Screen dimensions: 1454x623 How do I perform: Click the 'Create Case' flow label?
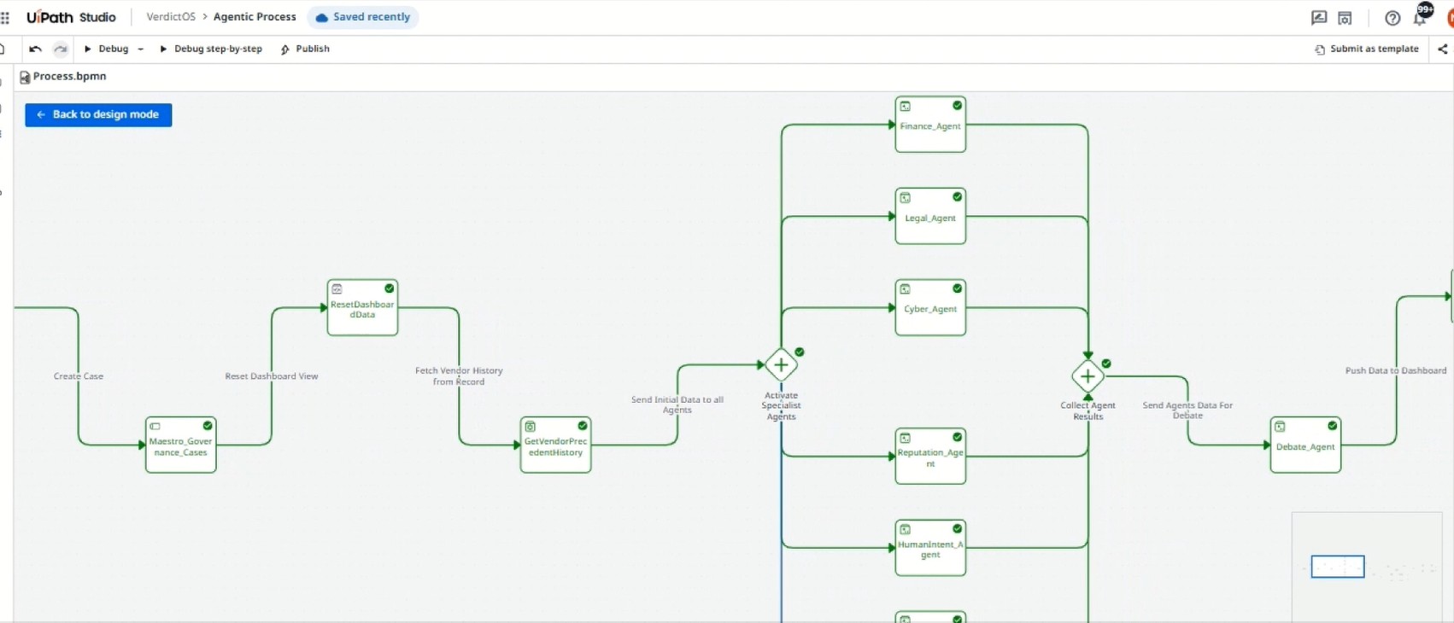(79, 376)
